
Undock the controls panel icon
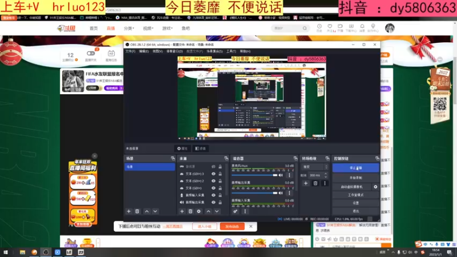click(377, 159)
